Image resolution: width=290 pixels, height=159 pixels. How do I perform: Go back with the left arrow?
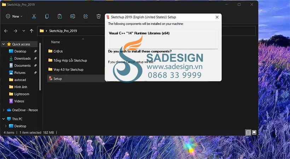point(6,31)
